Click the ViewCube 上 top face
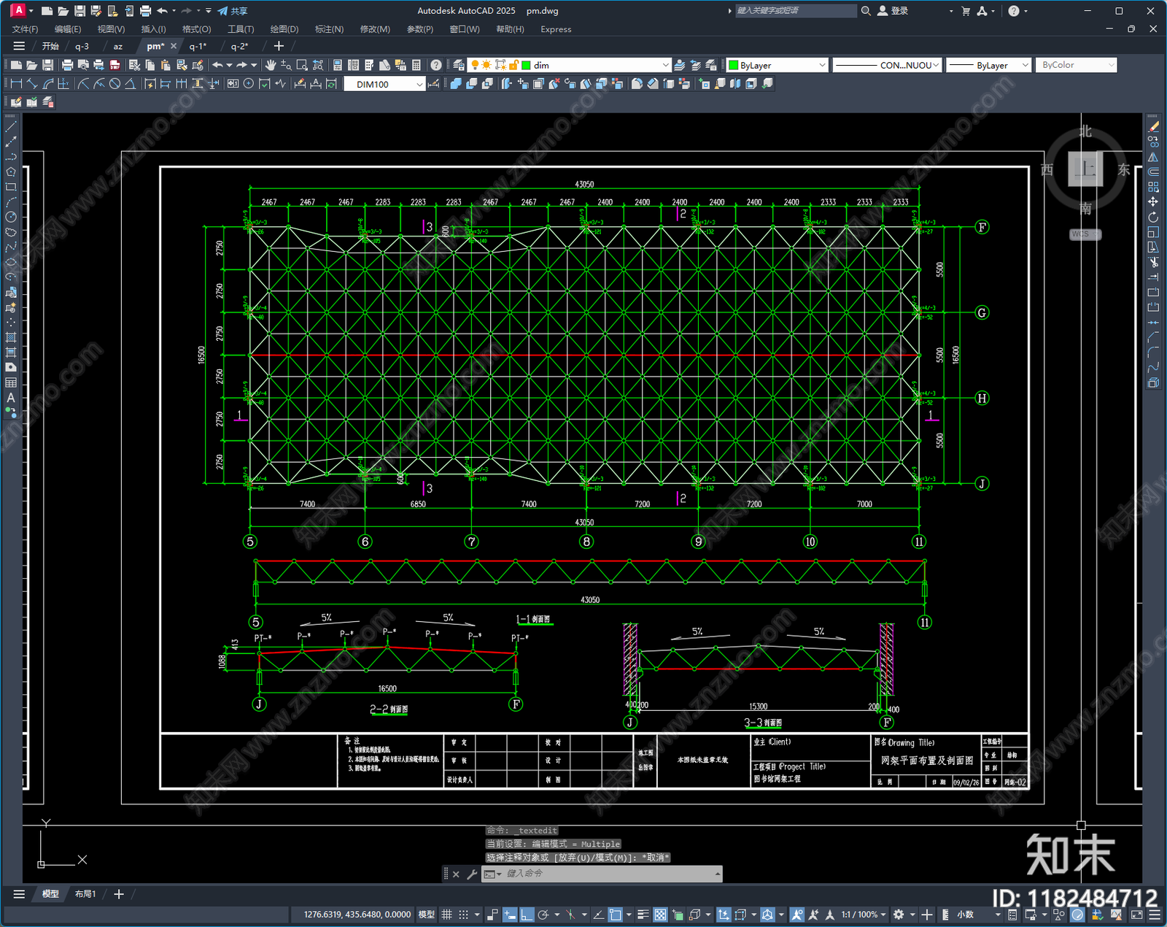 [1085, 169]
